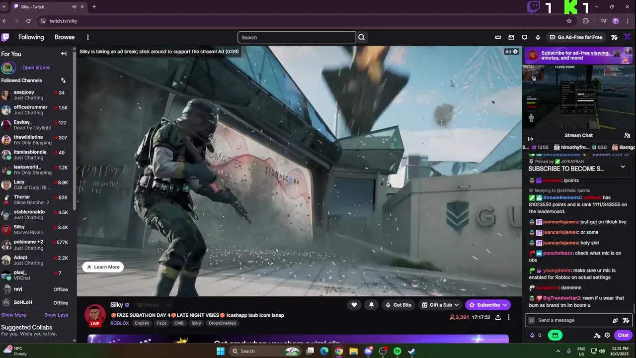Open the Prime loot crown icon
Image resolution: width=636 pixels, height=358 pixels.
[498, 37]
